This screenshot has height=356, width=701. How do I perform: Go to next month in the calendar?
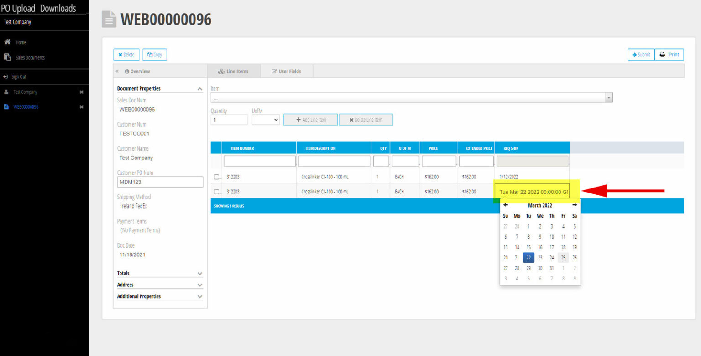tap(575, 205)
